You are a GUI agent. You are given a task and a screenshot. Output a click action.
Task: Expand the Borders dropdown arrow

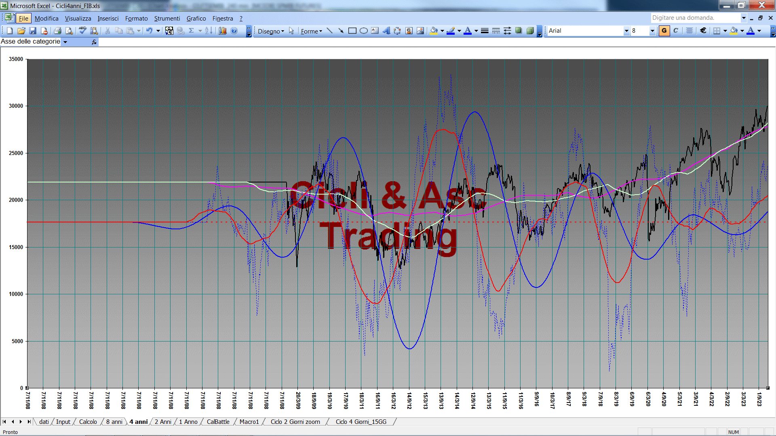(x=725, y=31)
